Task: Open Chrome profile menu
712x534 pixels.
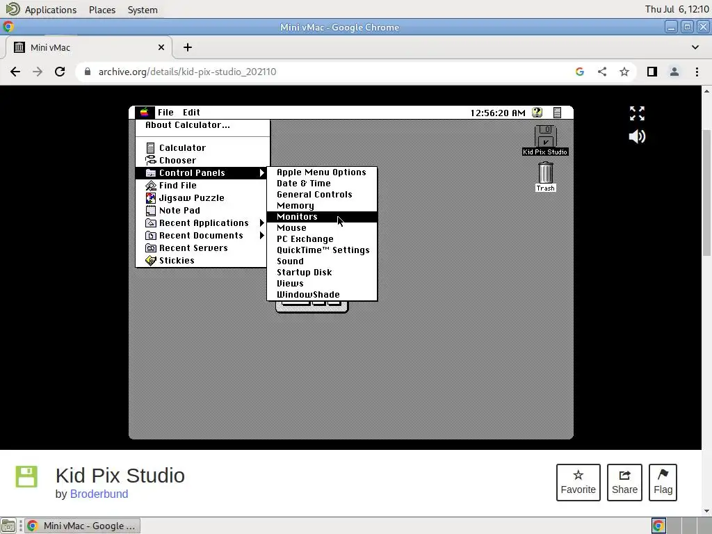Action: 674,72
